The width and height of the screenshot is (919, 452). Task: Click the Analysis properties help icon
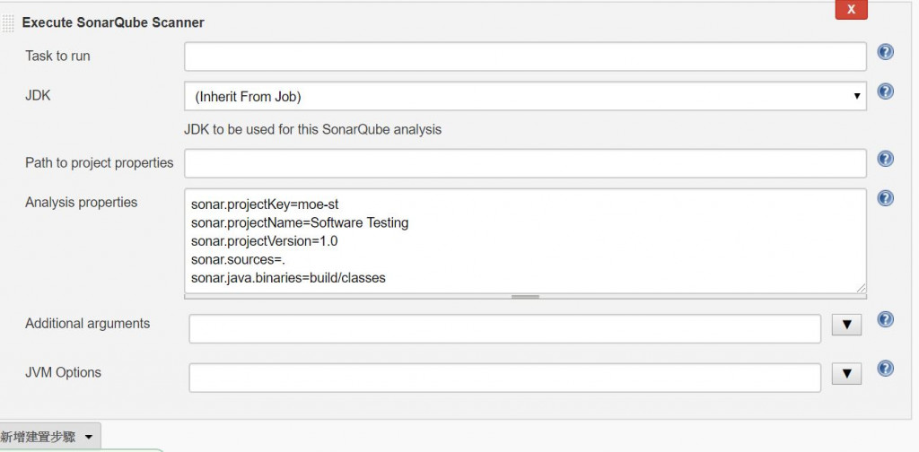coord(885,198)
